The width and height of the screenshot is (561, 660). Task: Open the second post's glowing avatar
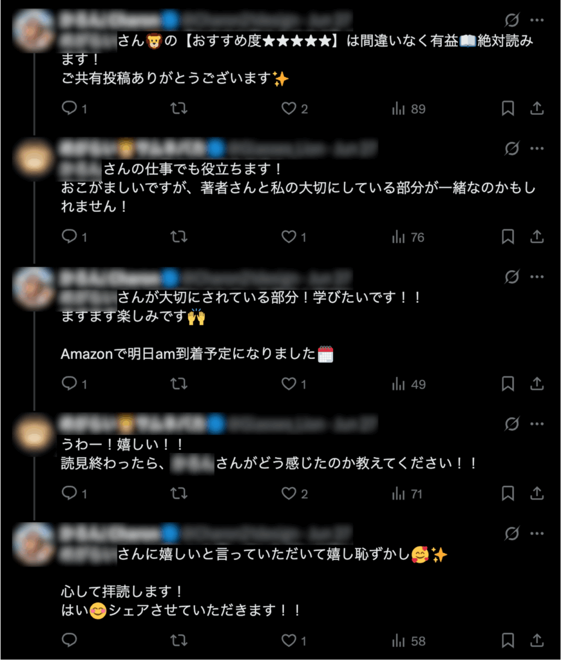point(33,159)
